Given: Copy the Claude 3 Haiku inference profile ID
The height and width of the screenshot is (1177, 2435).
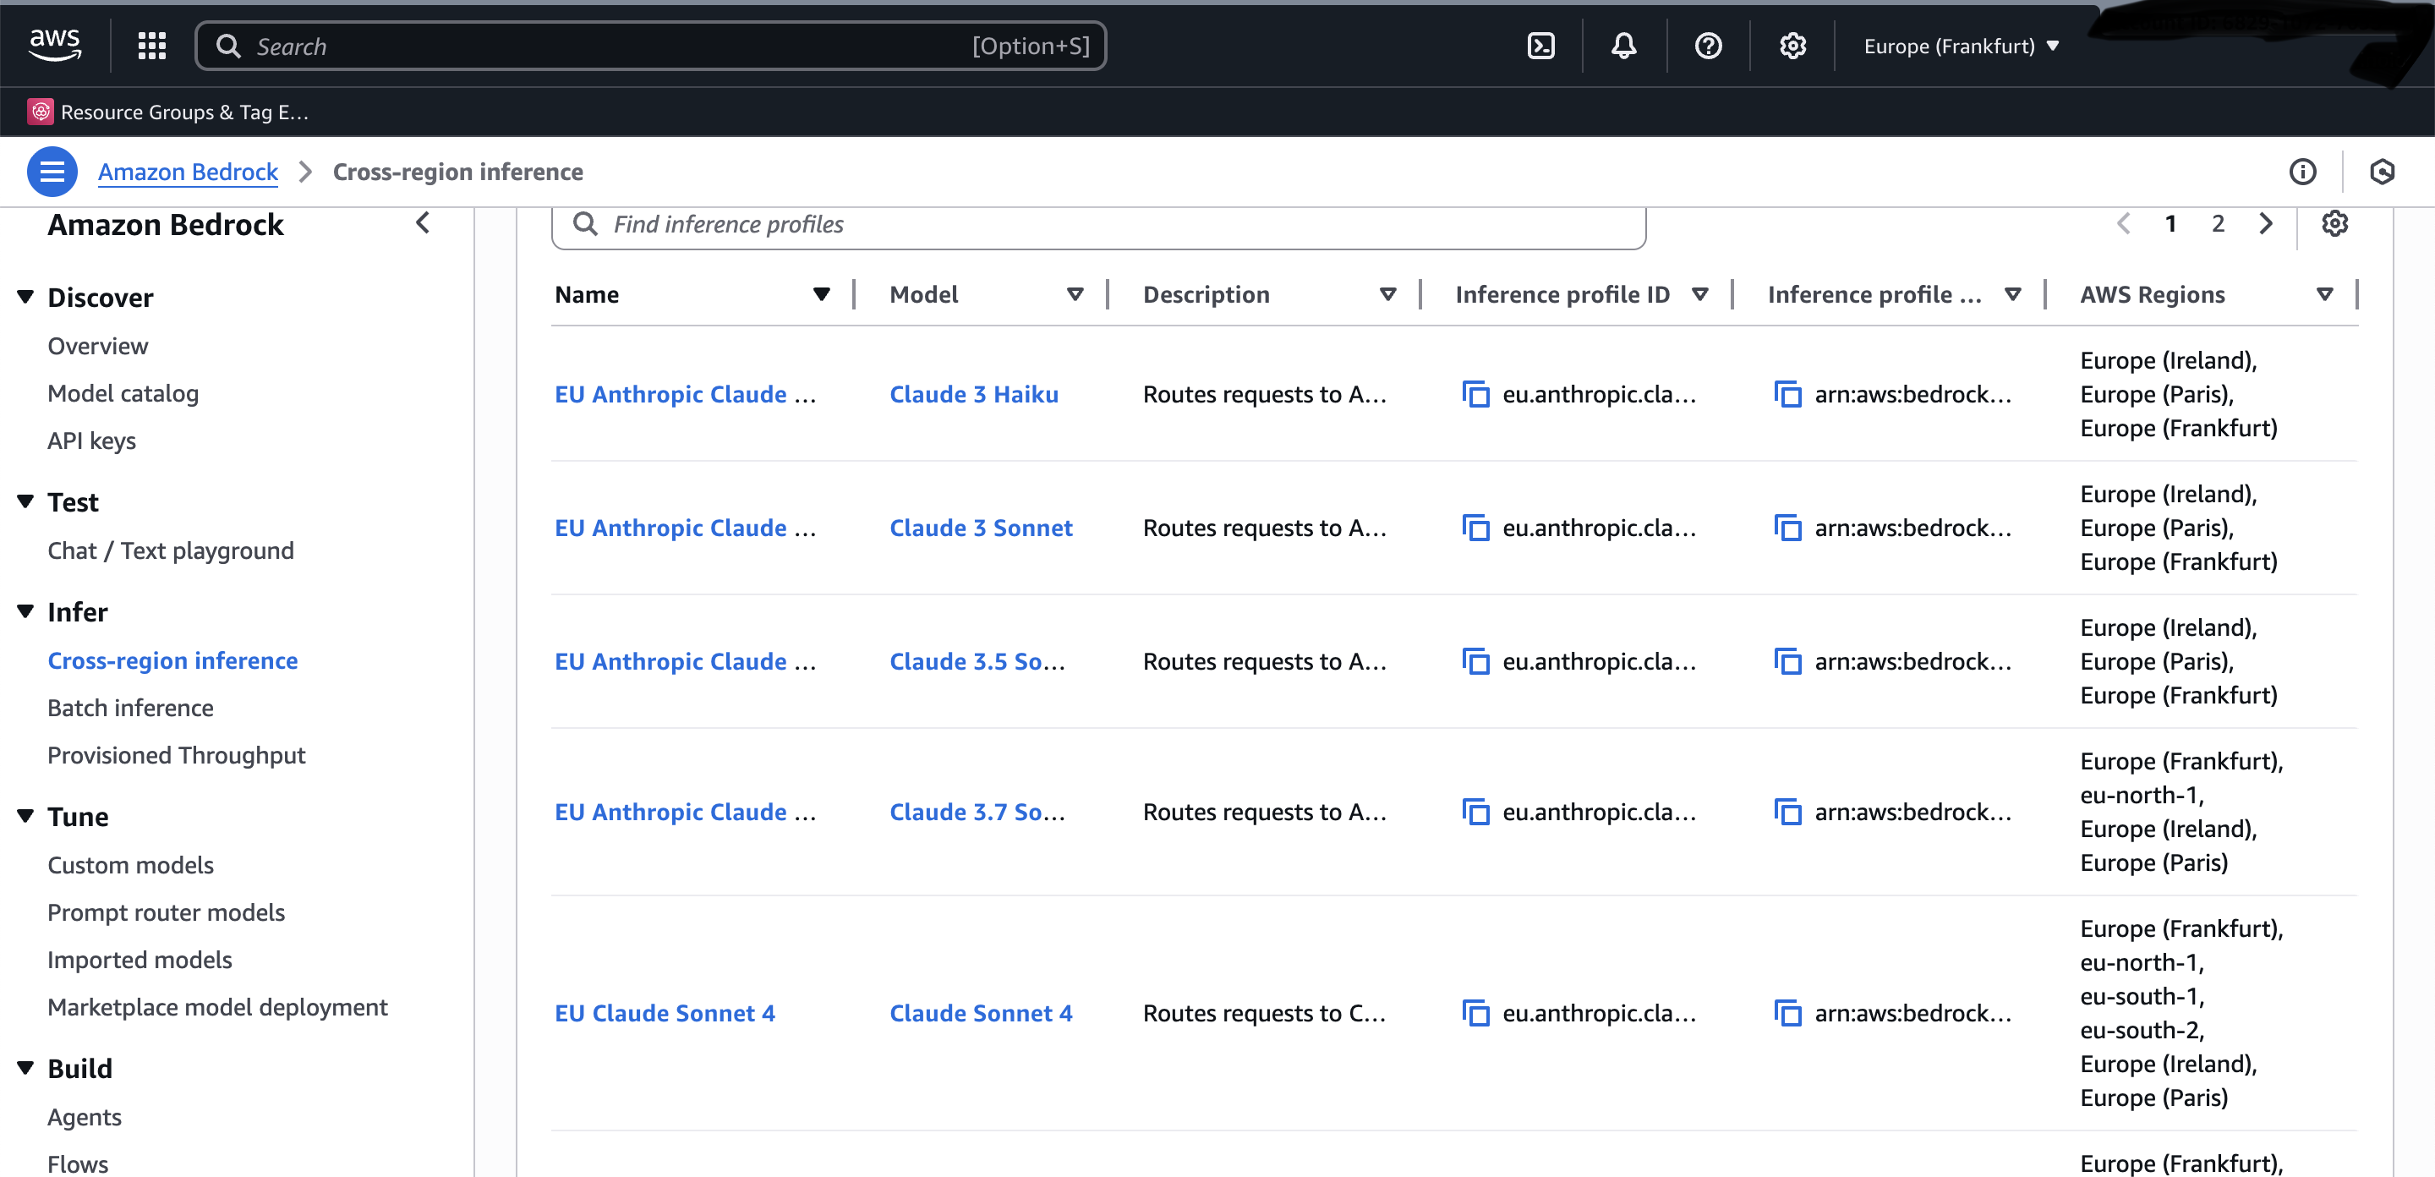Looking at the screenshot, I should 1475,394.
